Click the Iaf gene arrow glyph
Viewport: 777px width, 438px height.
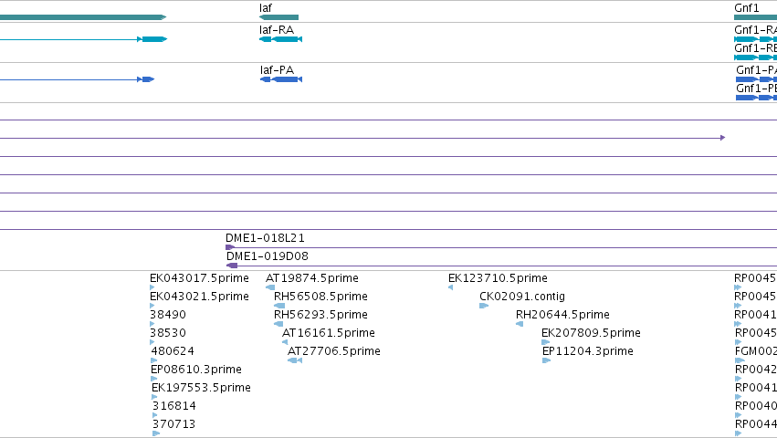278,17
